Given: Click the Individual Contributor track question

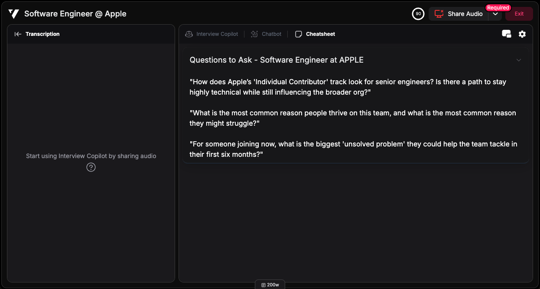Looking at the screenshot, I should (348, 87).
